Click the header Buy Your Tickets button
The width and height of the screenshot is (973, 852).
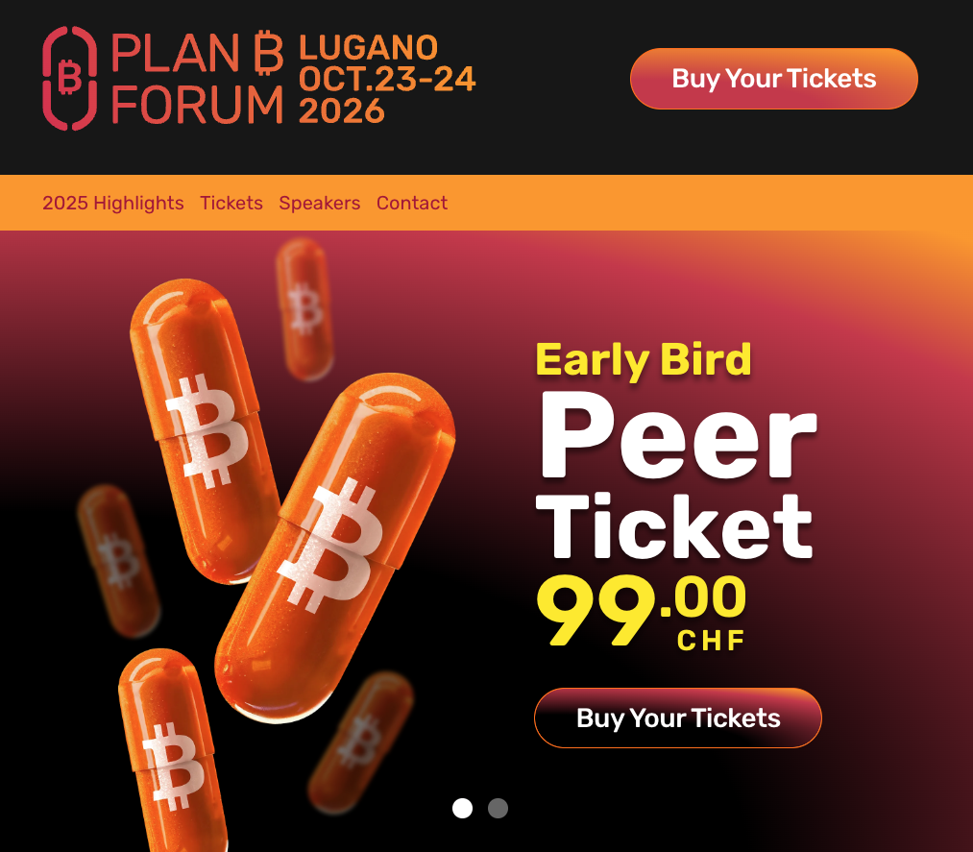click(774, 79)
